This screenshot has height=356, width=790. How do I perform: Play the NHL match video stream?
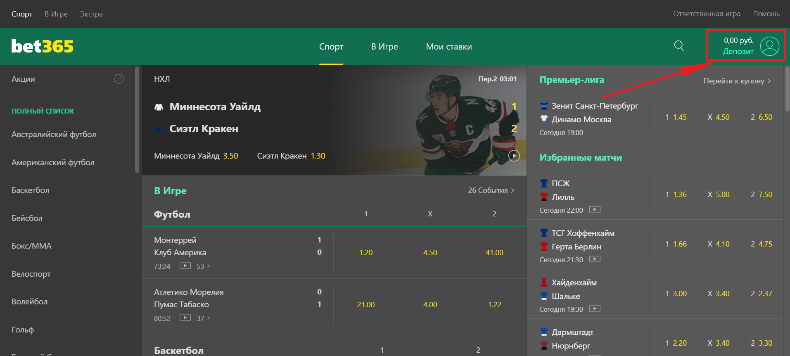514,156
